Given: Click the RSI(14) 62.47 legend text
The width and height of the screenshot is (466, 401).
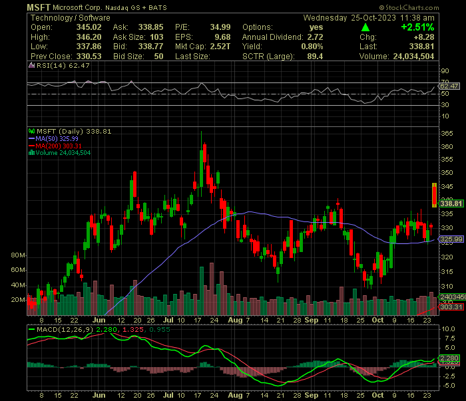Looking at the screenshot, I should tap(63, 65).
